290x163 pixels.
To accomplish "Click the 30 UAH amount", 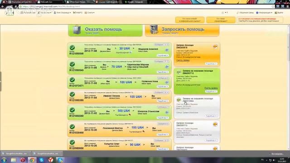I will click(125, 48).
